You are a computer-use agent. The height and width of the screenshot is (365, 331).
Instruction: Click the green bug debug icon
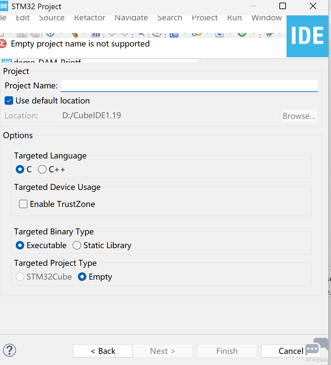tap(270, 35)
